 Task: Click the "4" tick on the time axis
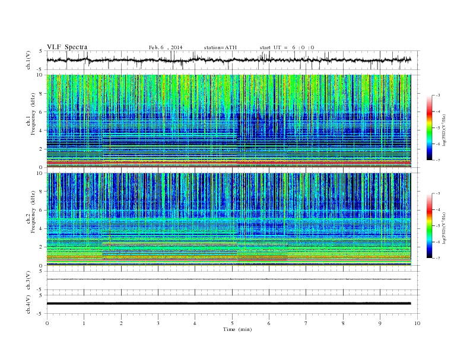click(x=195, y=323)
